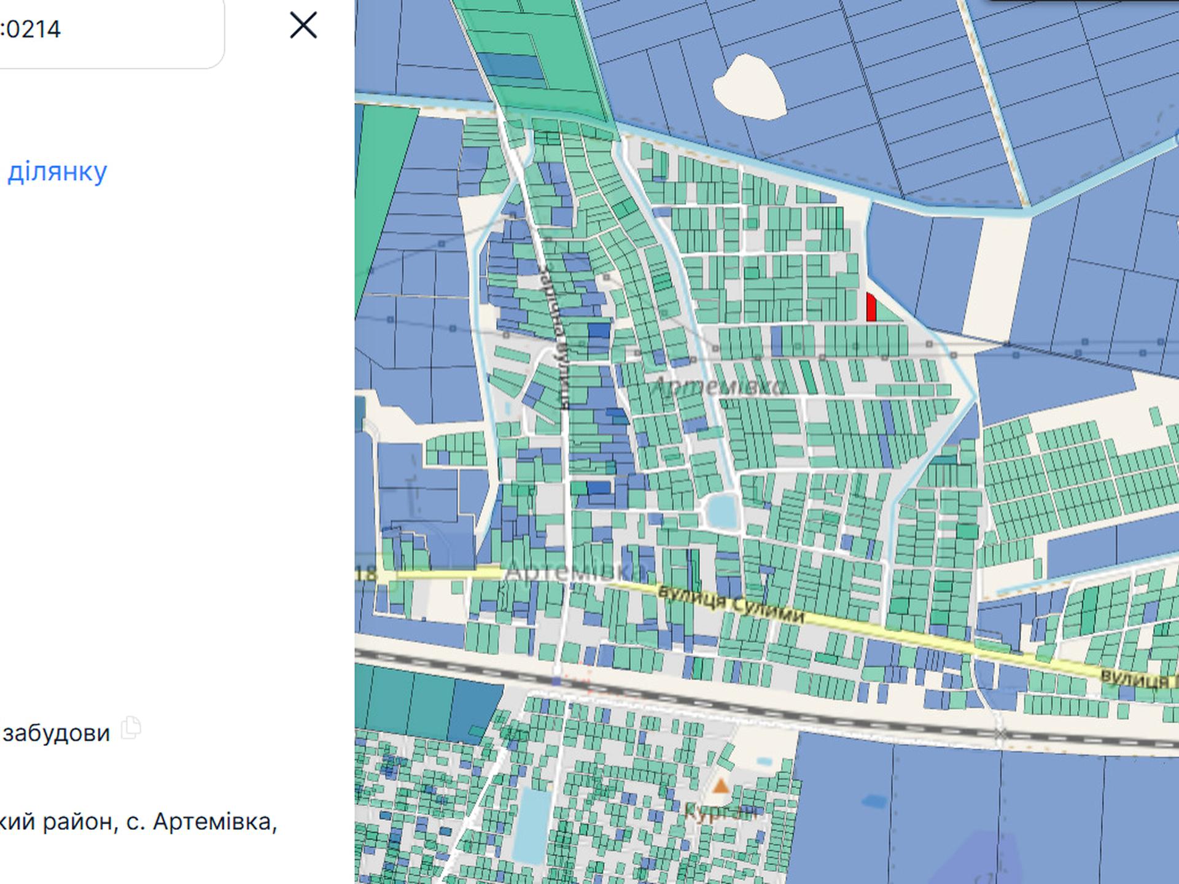Screen dimensions: 1179x884
Task: Click the orange Курган triangle marker
Action: click(x=721, y=786)
